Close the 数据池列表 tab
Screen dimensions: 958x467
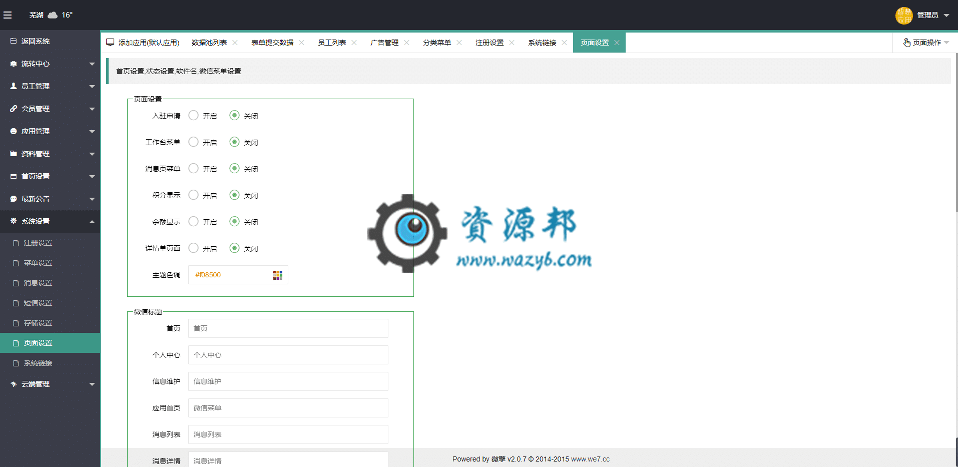235,43
